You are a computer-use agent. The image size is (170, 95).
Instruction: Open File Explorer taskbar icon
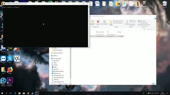pyautogui.click(x=19, y=93)
